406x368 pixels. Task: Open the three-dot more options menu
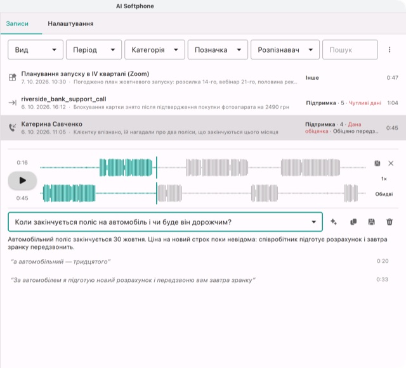390,49
